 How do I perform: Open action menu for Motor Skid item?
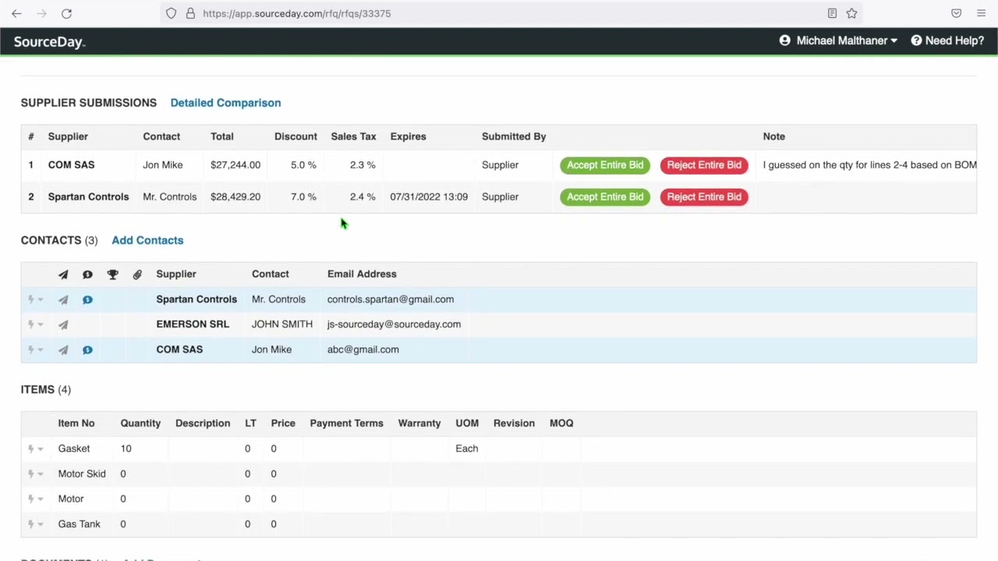(35, 474)
